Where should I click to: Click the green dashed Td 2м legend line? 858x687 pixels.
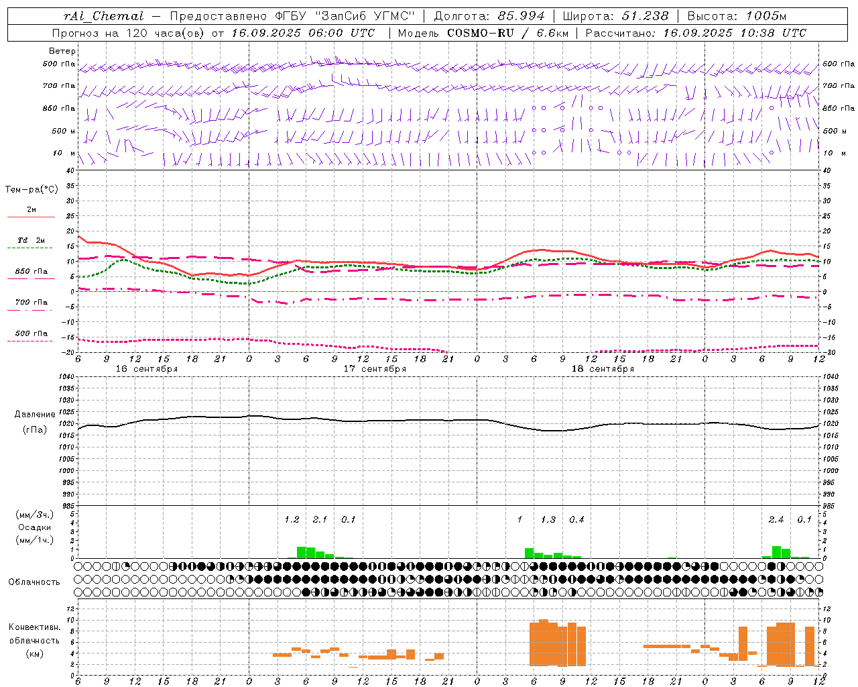coord(29,248)
